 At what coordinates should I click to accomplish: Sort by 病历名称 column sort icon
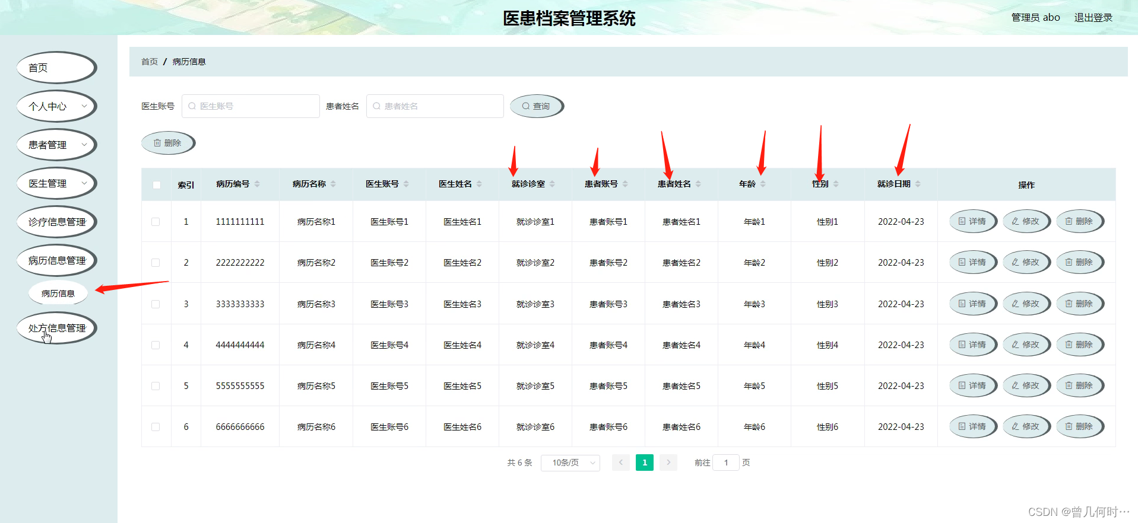click(333, 184)
